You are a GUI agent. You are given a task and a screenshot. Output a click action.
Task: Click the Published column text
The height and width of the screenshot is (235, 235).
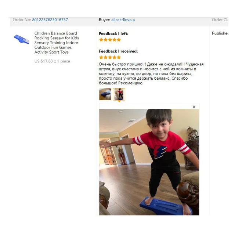pyautogui.click(x=220, y=33)
